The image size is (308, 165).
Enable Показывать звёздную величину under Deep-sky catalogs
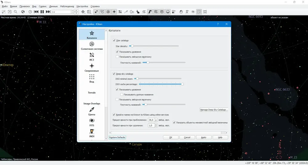coord(117,99)
